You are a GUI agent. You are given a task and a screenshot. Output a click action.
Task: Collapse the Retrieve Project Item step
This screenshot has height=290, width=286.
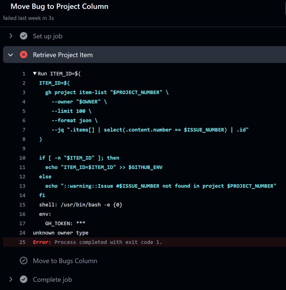click(10, 54)
